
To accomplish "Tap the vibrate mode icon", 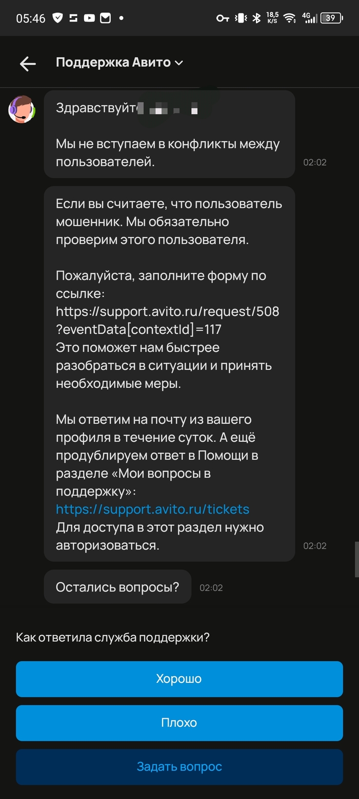I will 240,18.
